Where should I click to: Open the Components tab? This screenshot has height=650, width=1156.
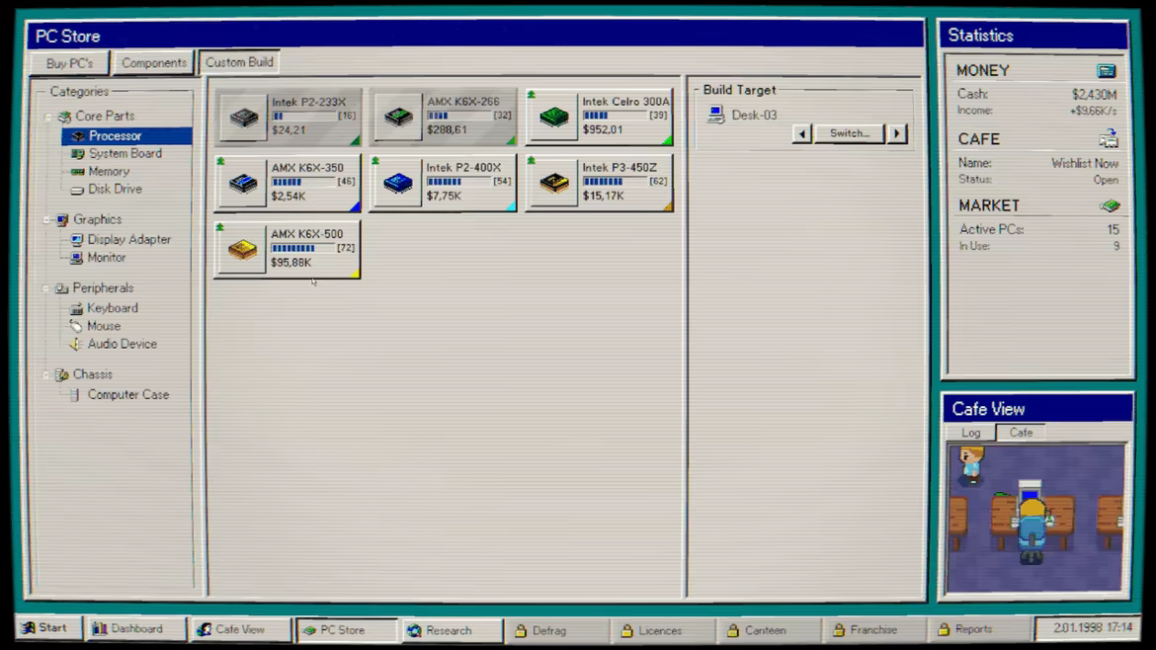pos(153,62)
